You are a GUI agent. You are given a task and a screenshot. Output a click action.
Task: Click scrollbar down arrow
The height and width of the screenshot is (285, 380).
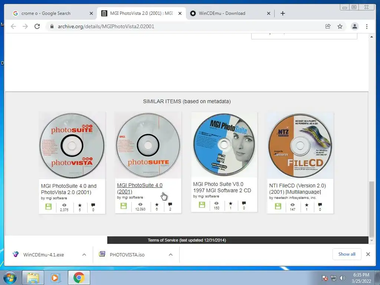(371, 240)
